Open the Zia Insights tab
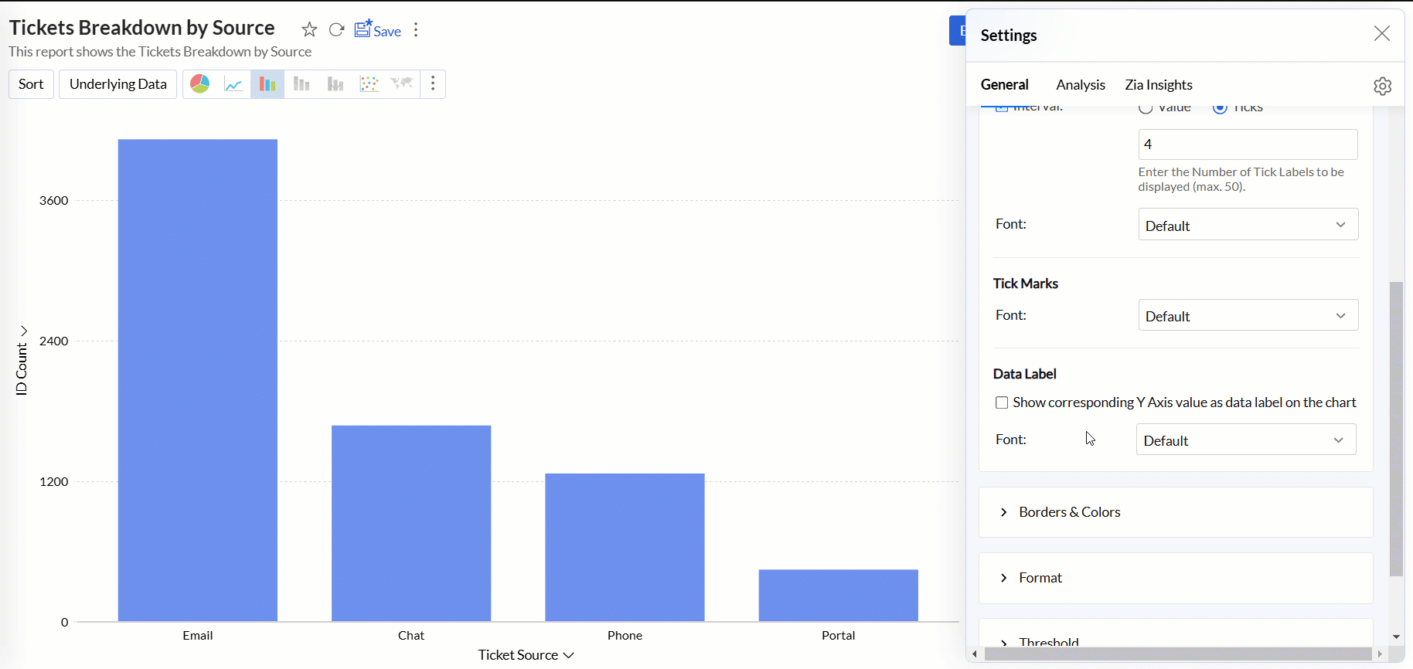 (x=1158, y=85)
